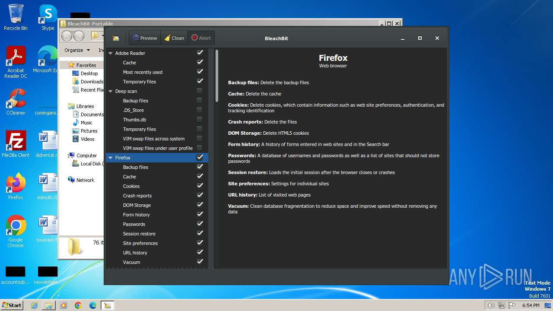Open the issueaid document on desktop
This screenshot has width=553, height=311.
click(47, 228)
